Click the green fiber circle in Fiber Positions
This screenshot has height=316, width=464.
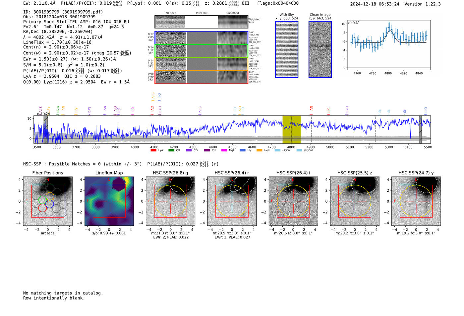coord(42,200)
